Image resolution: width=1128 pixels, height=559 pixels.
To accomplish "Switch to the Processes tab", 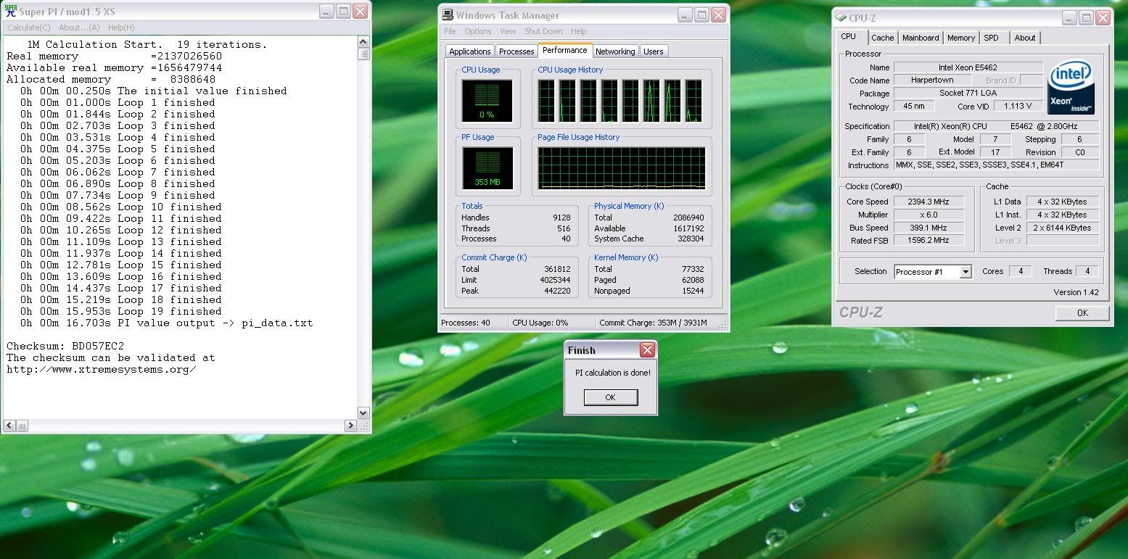I will [516, 51].
